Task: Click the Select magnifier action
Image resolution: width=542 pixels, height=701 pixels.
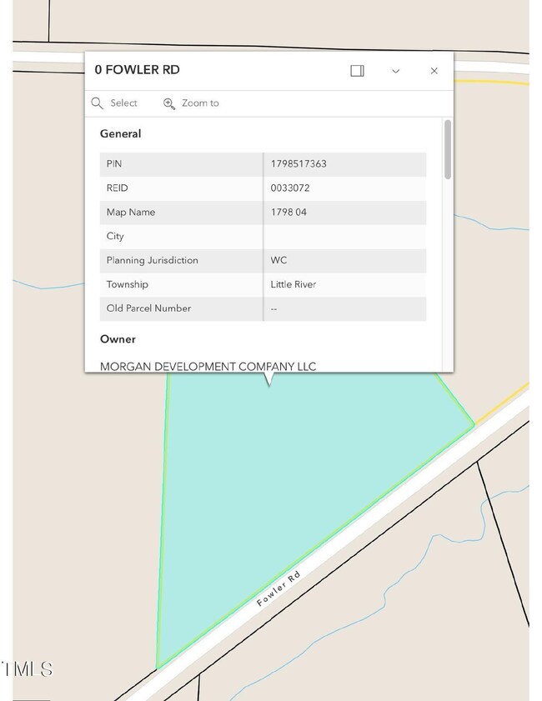Action: (115, 103)
